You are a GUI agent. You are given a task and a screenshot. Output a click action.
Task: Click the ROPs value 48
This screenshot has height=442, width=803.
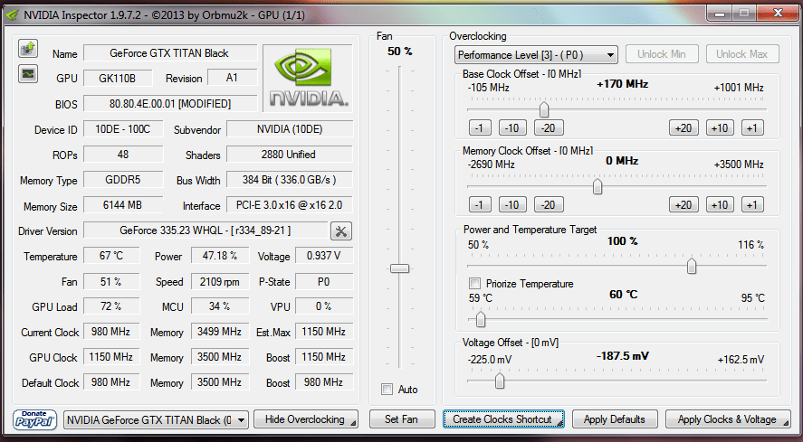(x=123, y=155)
